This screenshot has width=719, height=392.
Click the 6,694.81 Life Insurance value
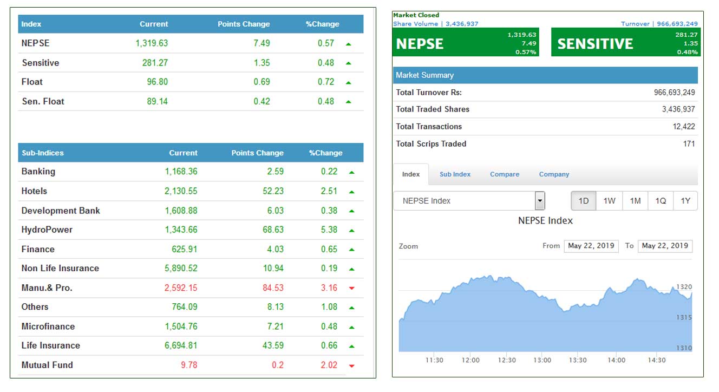181,345
